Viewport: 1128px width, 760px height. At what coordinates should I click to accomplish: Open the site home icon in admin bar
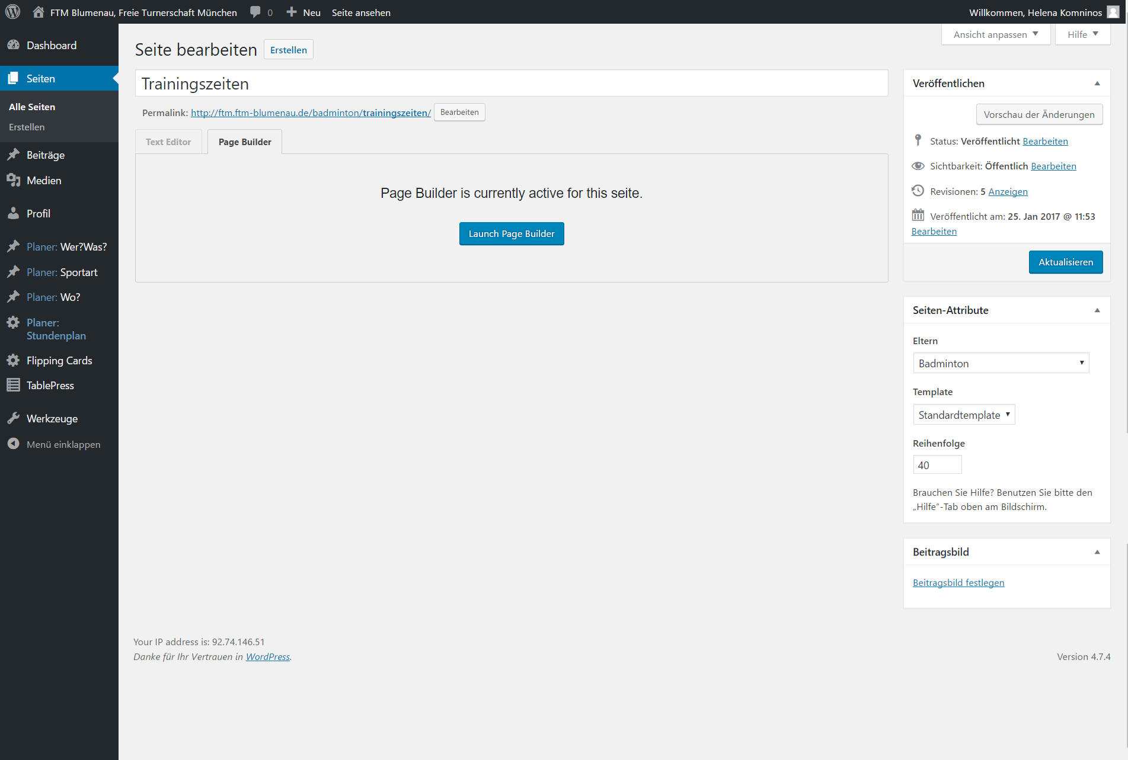[39, 12]
